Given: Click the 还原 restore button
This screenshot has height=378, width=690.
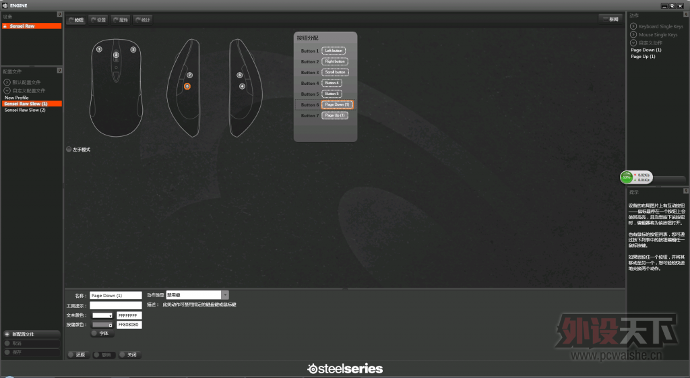Looking at the screenshot, I should point(77,354).
